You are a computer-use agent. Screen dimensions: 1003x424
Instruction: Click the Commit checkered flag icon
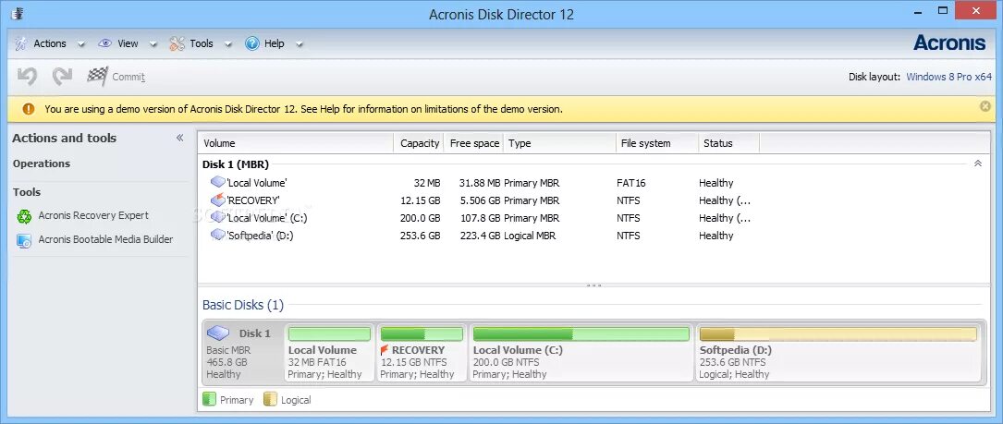point(97,77)
